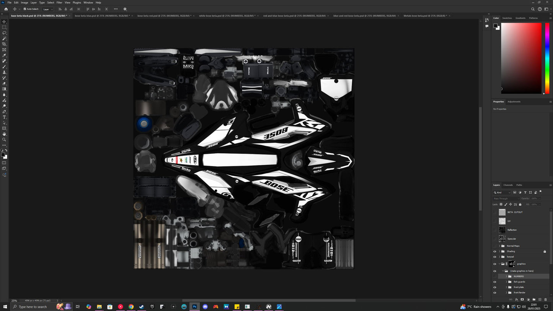Hide the graphics group
The height and width of the screenshot is (311, 553).
[494, 264]
